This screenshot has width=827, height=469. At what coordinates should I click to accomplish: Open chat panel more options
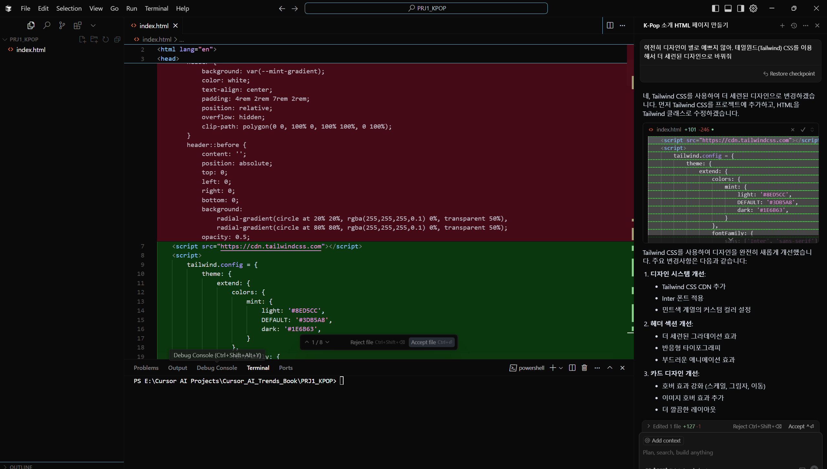[x=806, y=26]
